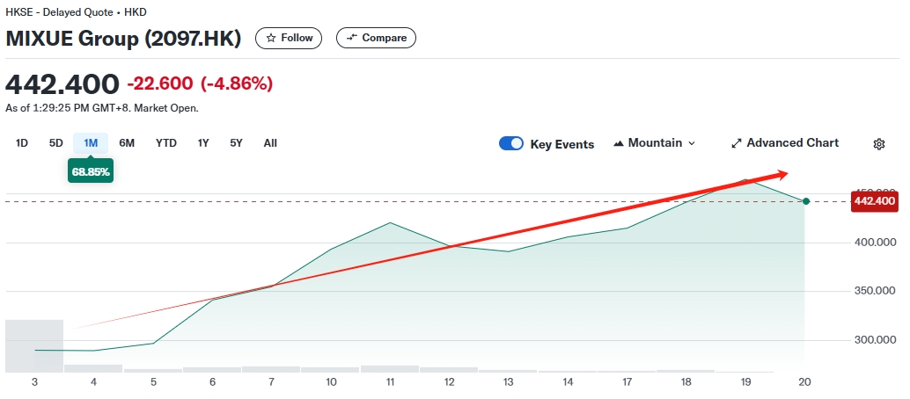Open the Mountain chart type dropdown
The image size is (910, 399).
654,143
